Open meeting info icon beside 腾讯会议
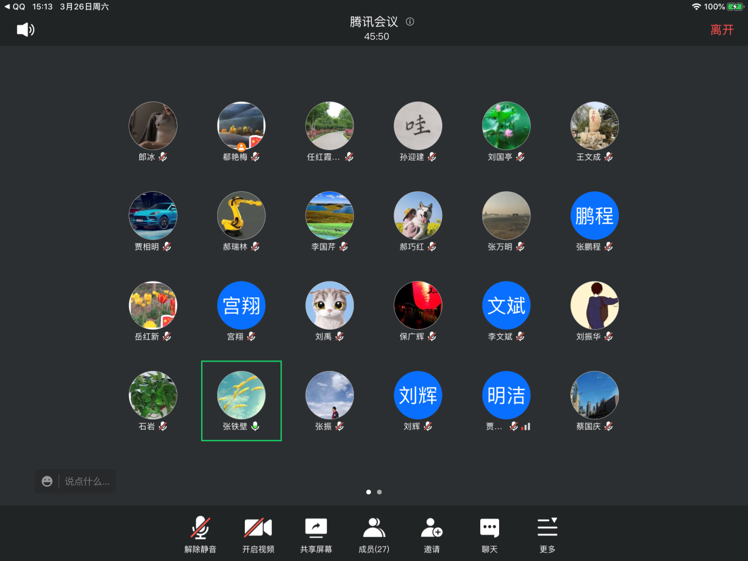The image size is (748, 561). [410, 22]
